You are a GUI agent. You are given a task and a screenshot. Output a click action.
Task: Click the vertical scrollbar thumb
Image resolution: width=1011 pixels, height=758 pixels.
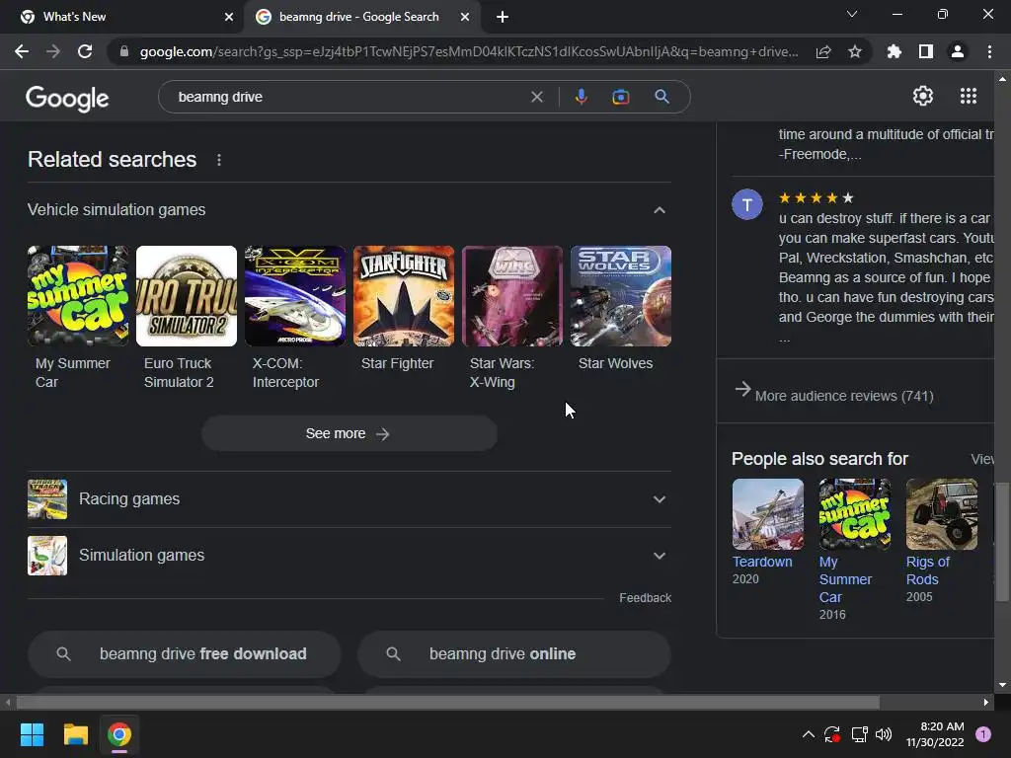1002,542
